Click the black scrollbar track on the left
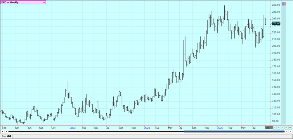 coord(96,132)
